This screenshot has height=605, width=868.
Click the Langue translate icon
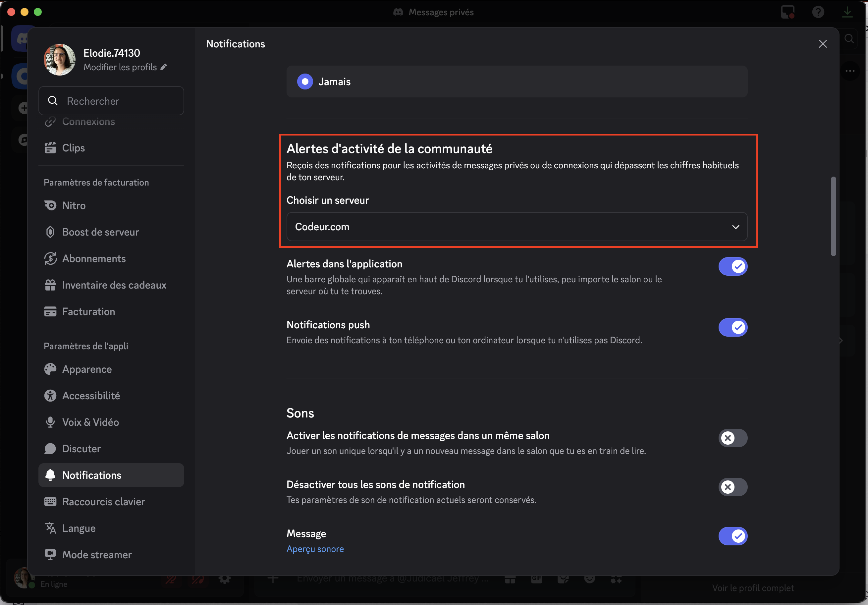tap(50, 528)
